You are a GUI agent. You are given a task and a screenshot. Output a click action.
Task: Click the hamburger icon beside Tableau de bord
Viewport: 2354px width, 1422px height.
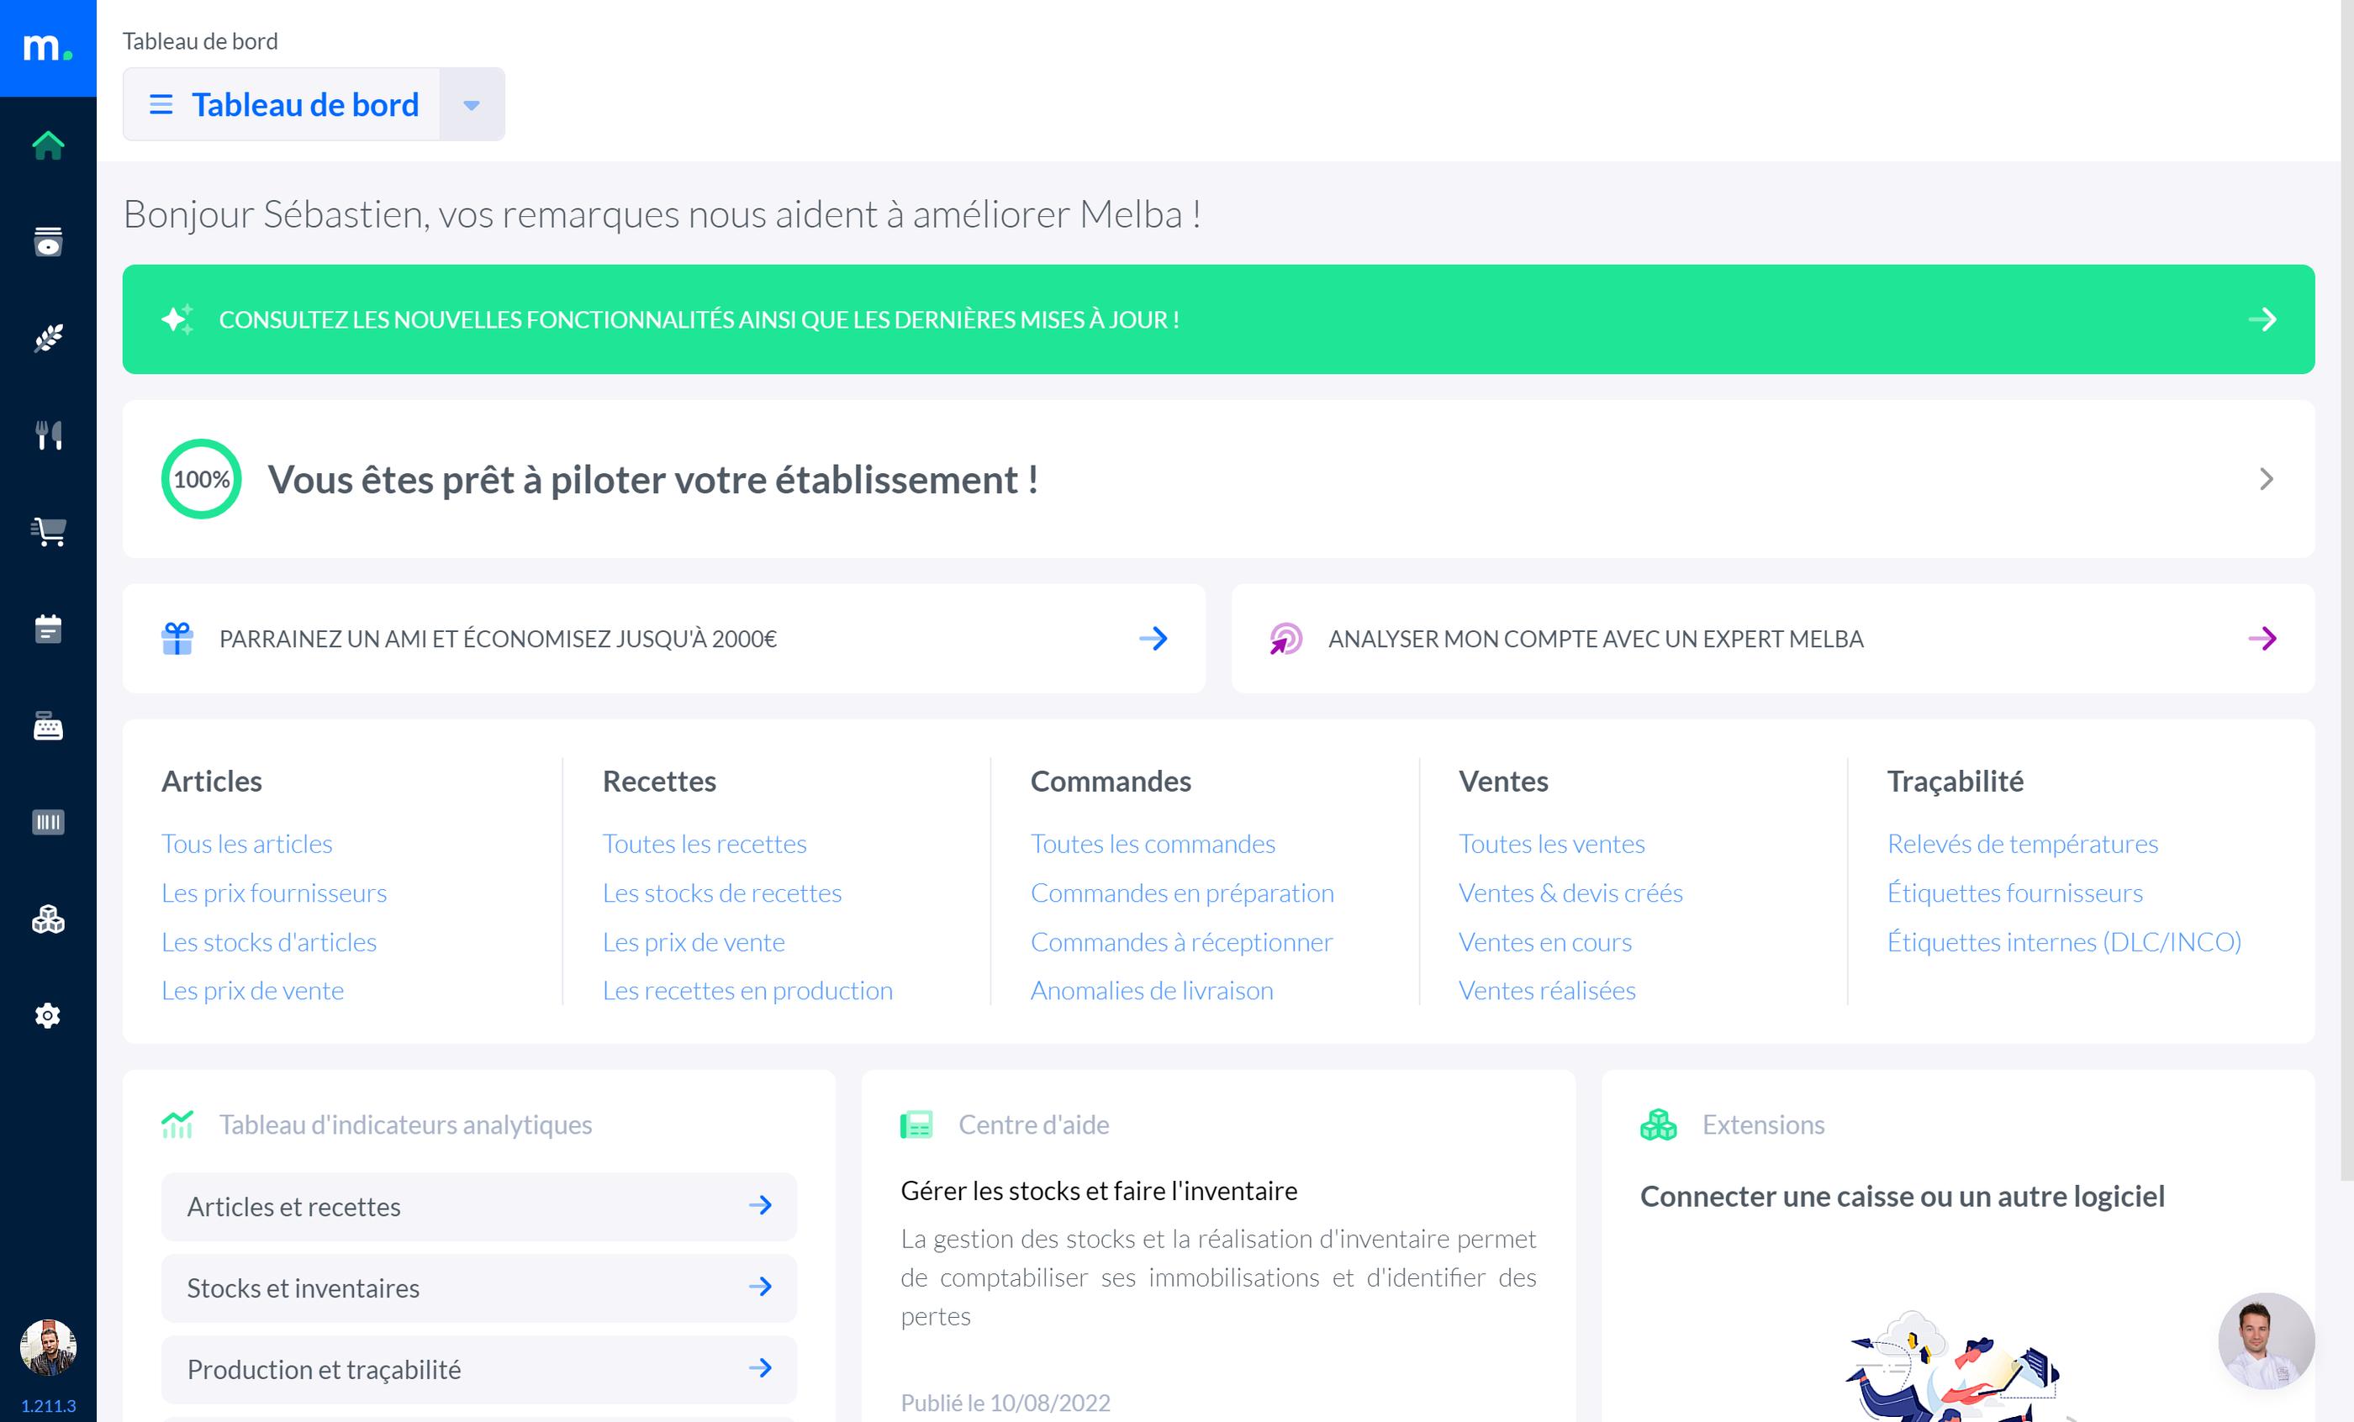161,104
